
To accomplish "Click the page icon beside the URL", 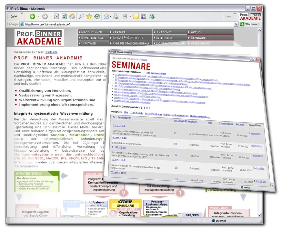I will [22, 24].
